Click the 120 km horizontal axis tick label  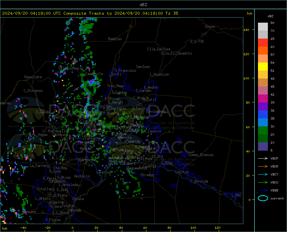click(217, 228)
